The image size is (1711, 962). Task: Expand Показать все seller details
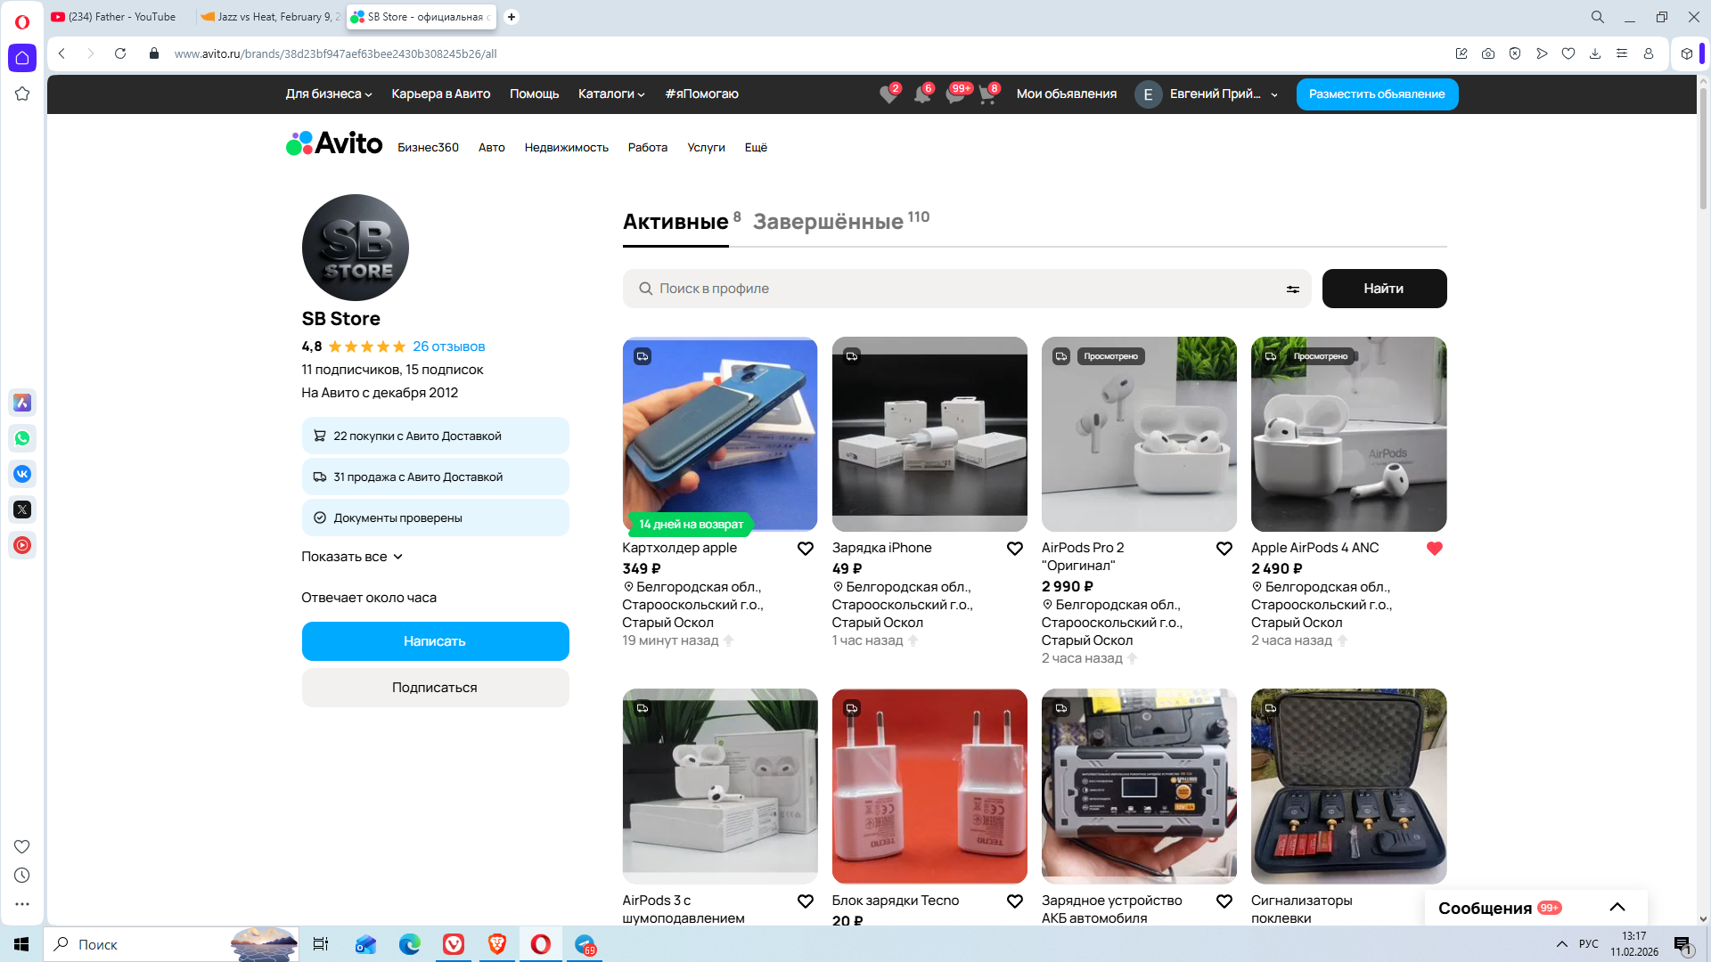tap(352, 557)
